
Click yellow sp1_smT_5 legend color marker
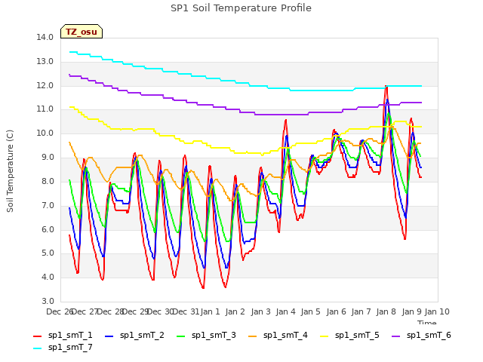325,336
